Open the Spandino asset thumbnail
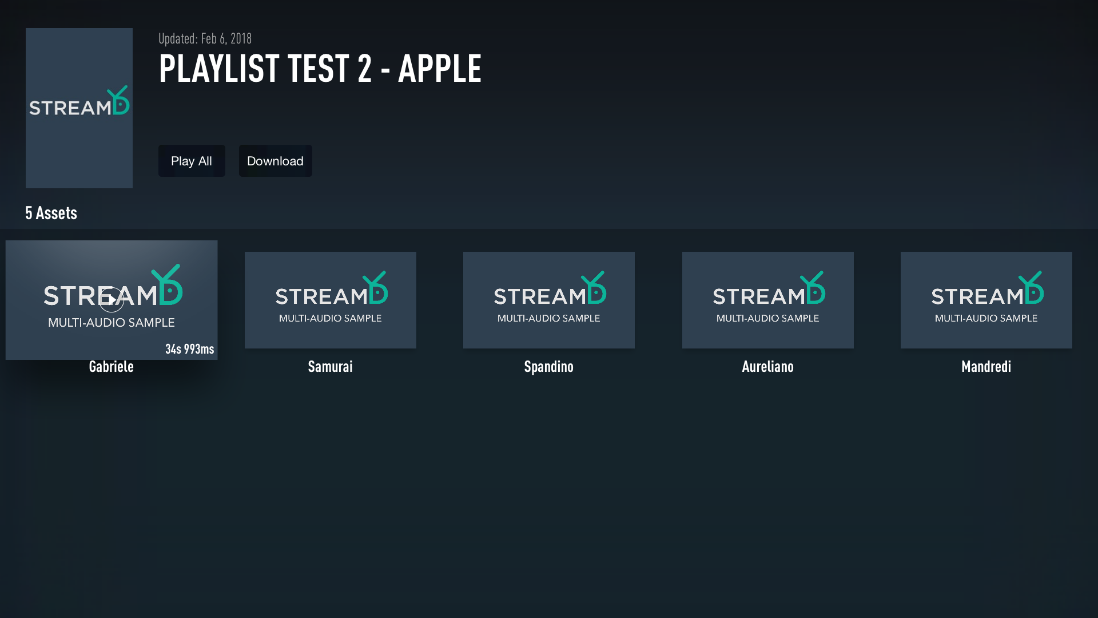This screenshot has height=618, width=1098. [549, 300]
